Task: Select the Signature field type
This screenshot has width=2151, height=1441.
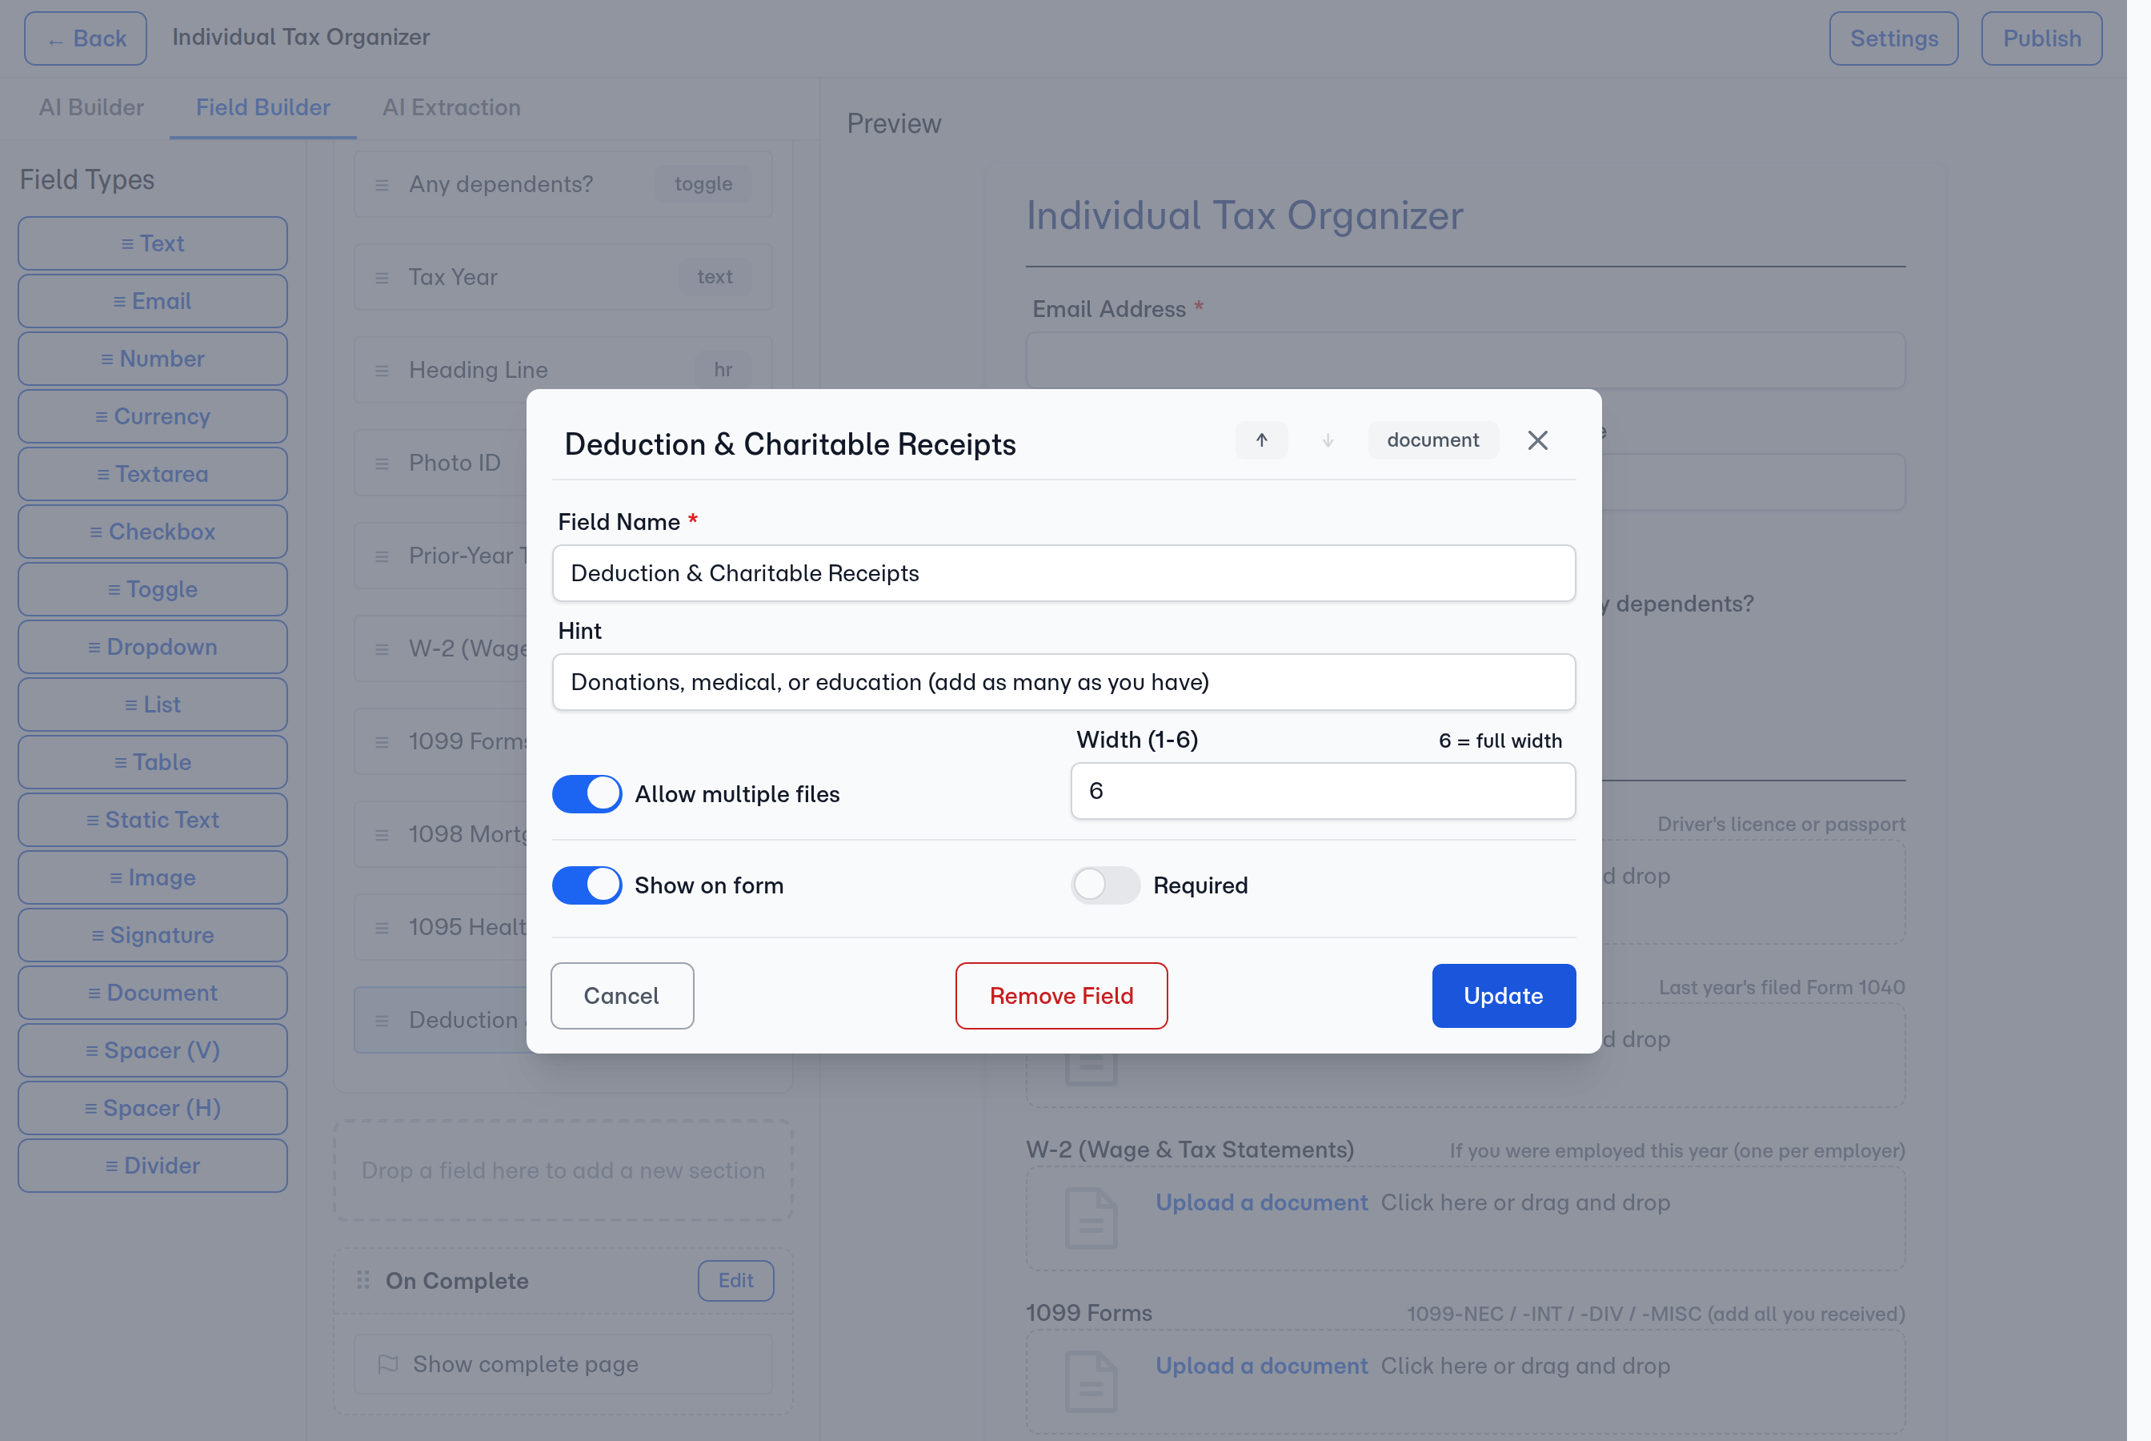Action: coord(153,934)
